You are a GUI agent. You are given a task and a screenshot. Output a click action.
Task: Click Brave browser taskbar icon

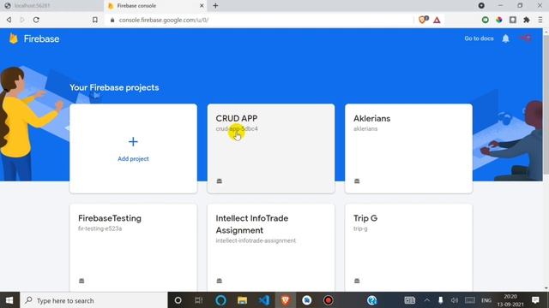coord(286,300)
